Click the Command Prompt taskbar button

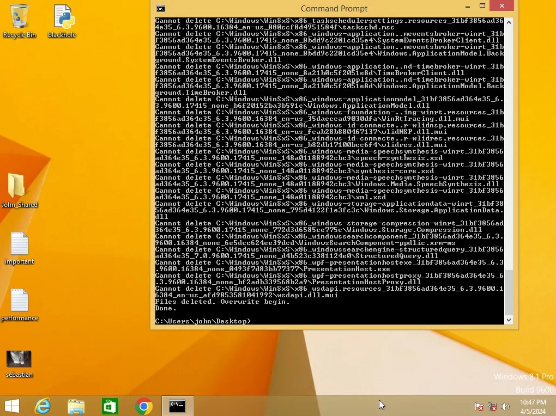pos(178,406)
